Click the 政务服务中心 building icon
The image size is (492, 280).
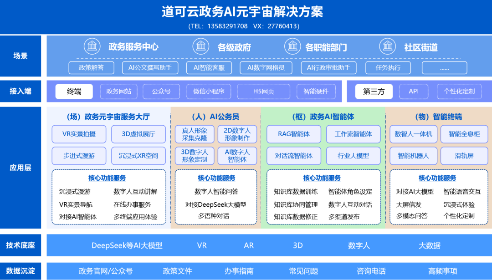tap(92, 46)
